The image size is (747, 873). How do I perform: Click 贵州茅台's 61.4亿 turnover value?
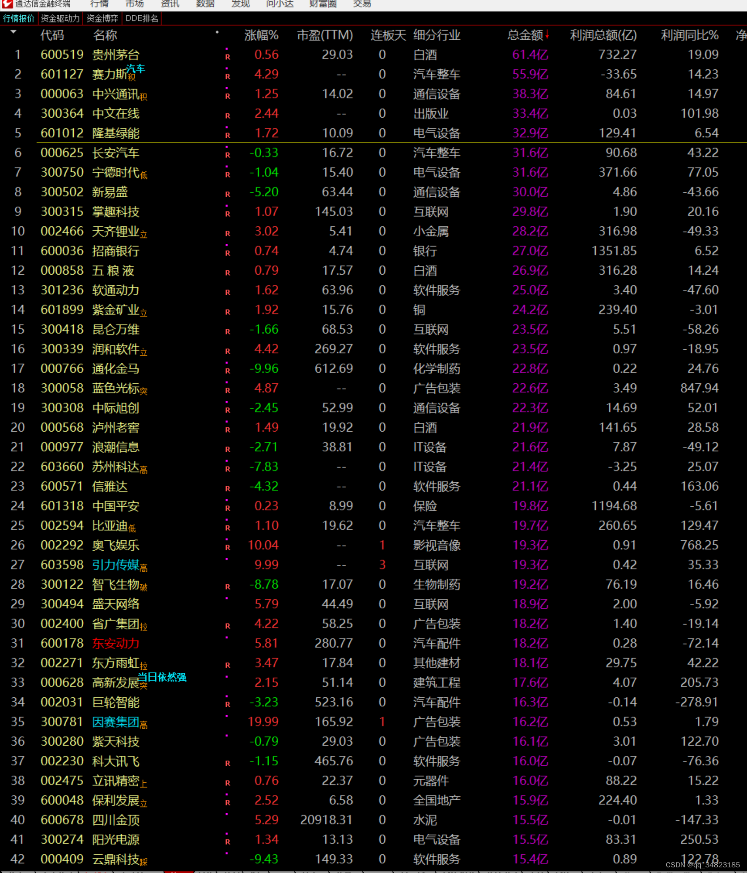click(530, 55)
